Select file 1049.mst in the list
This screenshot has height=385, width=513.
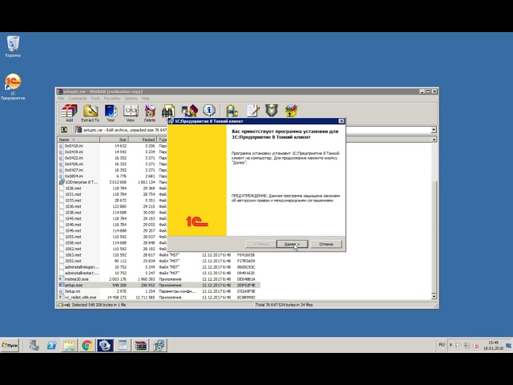(73, 231)
